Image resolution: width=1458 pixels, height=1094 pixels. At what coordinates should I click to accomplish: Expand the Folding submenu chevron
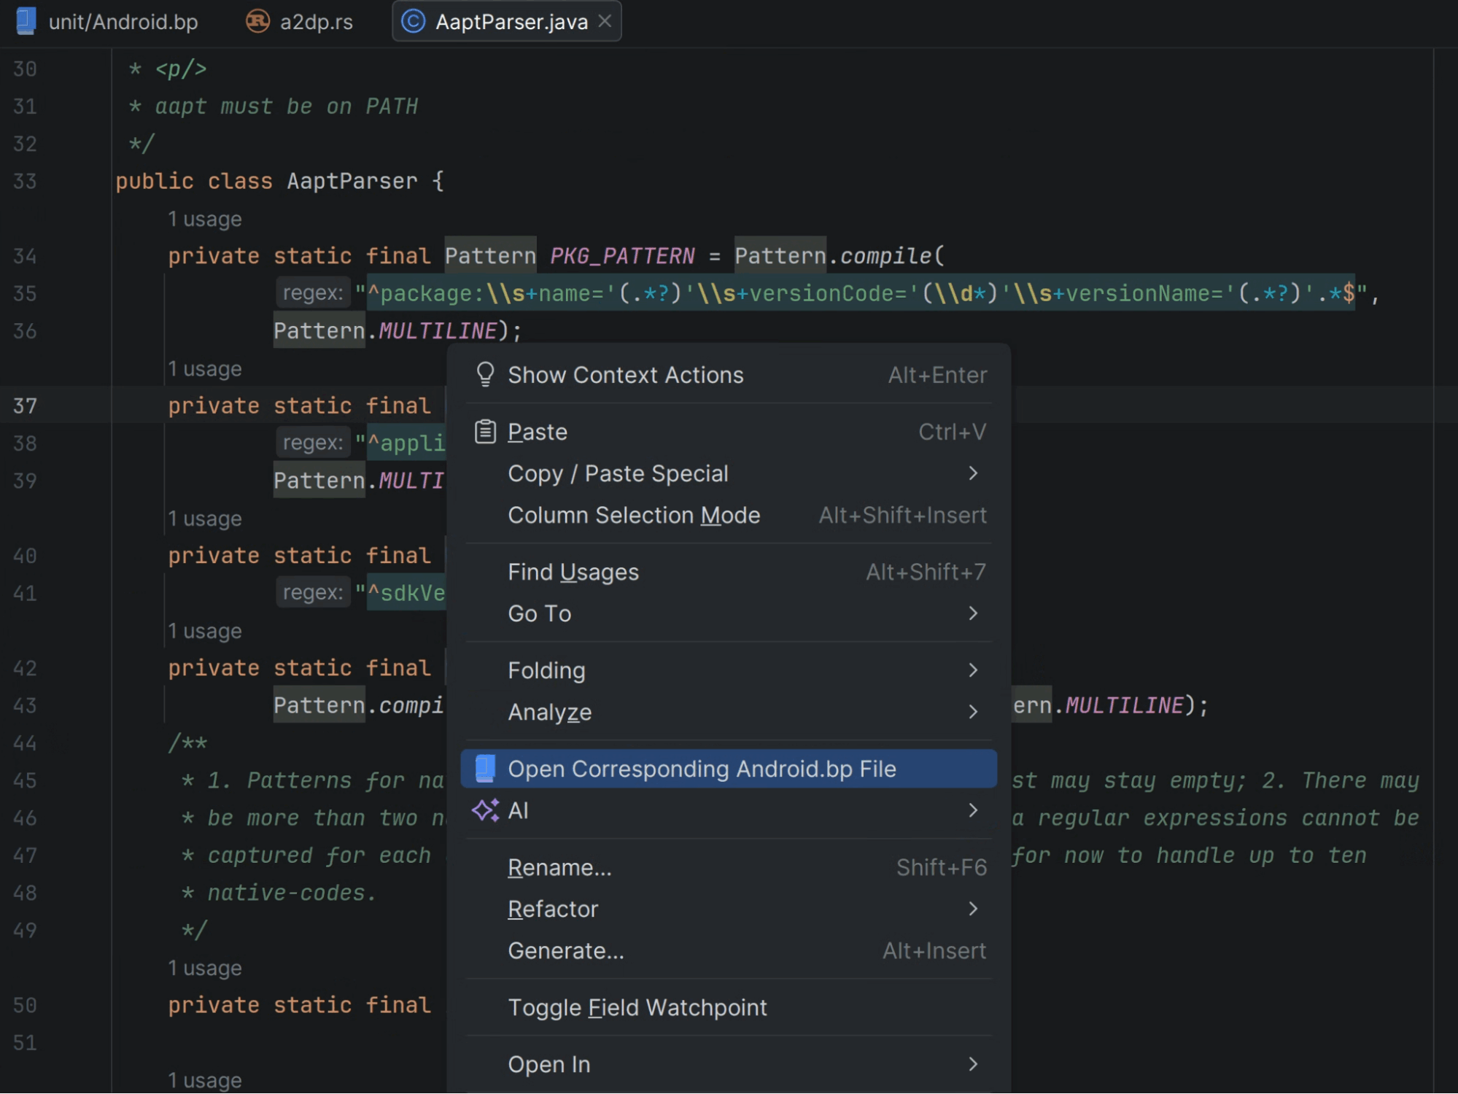point(972,670)
